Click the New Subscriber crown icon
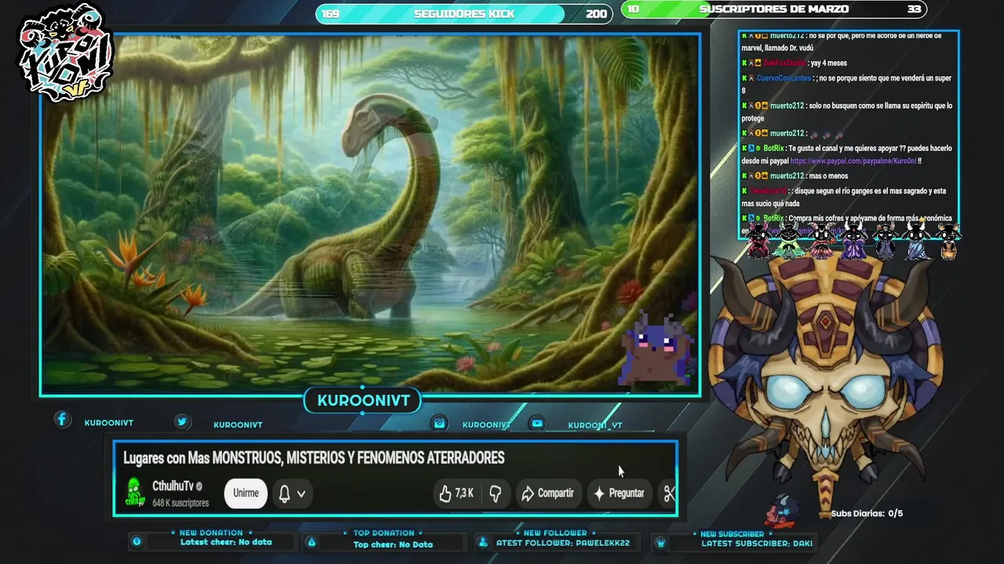The height and width of the screenshot is (564, 1004). (661, 542)
